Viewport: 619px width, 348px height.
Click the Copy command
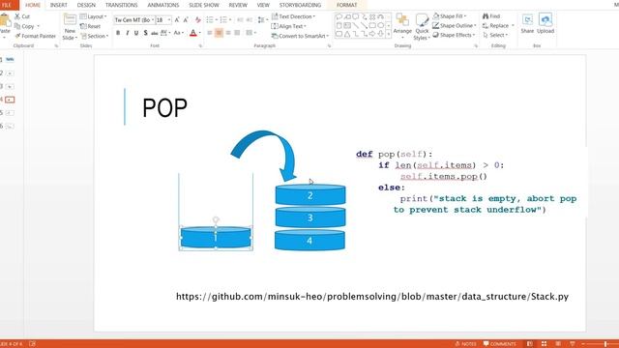pyautogui.click(x=24, y=26)
